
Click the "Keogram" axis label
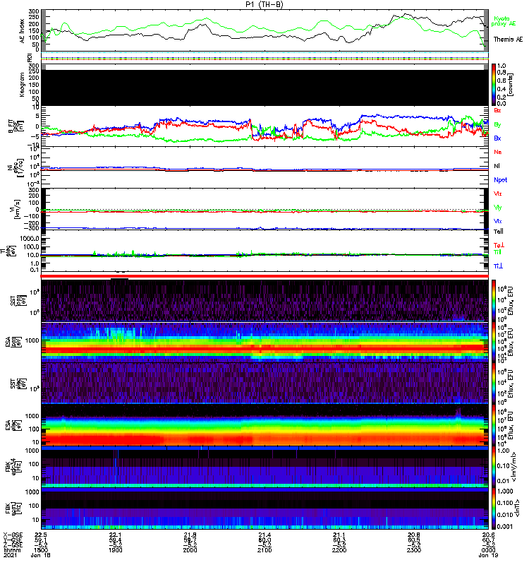coord(23,85)
